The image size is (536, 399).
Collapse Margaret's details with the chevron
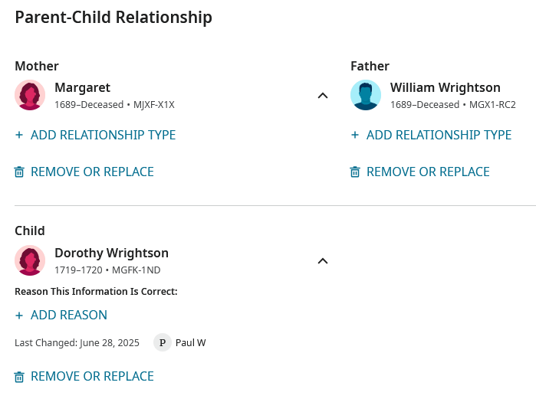pyautogui.click(x=323, y=96)
